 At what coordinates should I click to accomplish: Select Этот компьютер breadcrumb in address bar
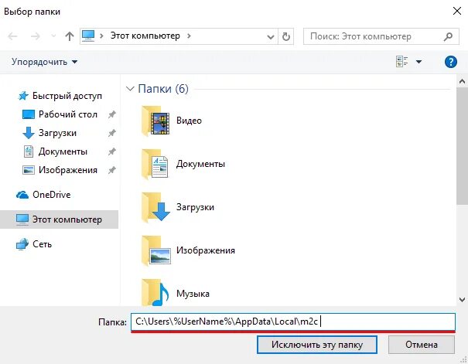point(145,36)
